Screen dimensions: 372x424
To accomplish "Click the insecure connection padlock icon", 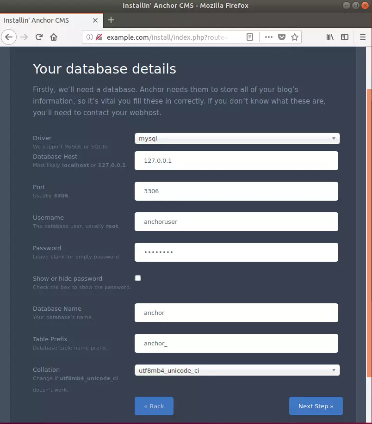I will (x=99, y=37).
